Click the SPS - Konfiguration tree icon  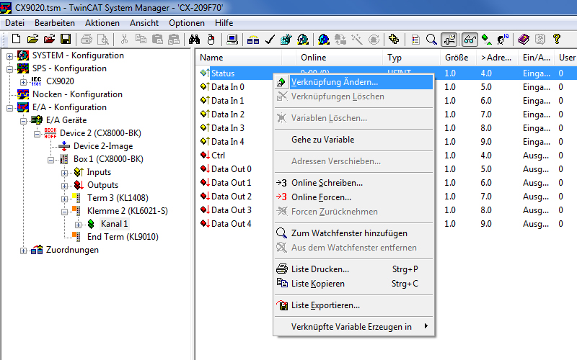pyautogui.click(x=23, y=68)
